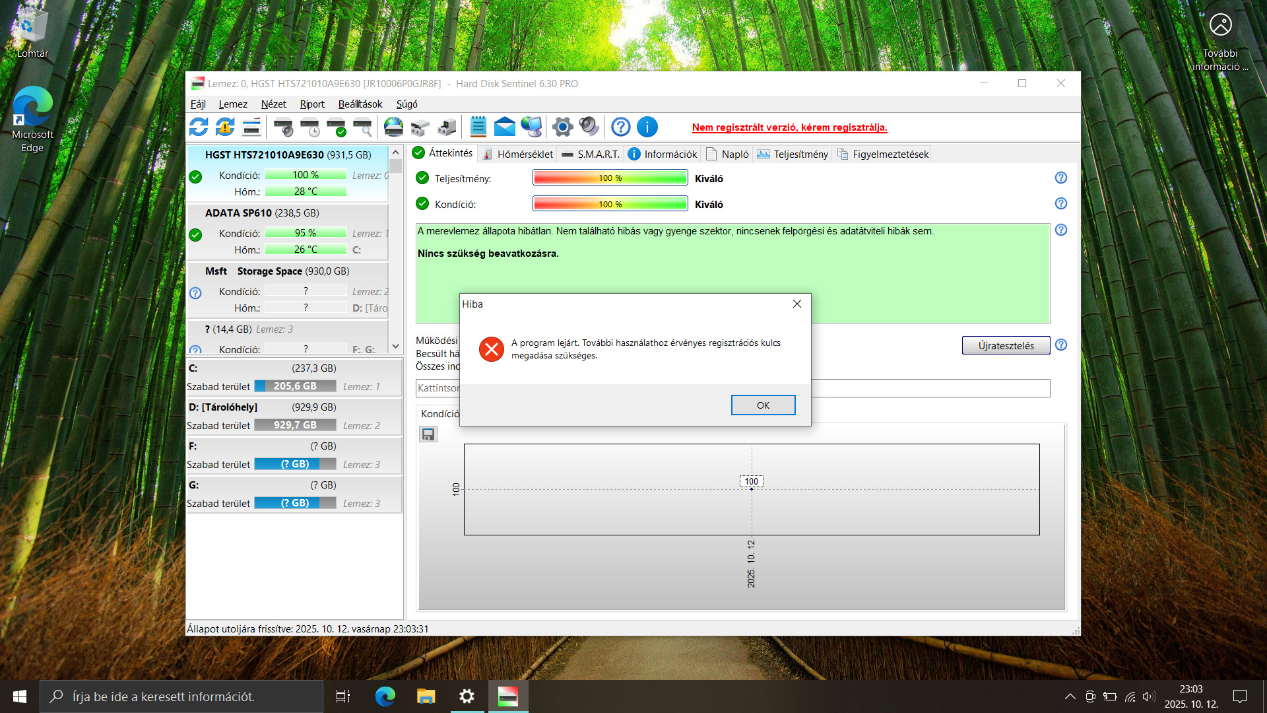Image resolution: width=1267 pixels, height=713 pixels.
Task: Click the refresh disks toolbar icon
Action: [199, 127]
